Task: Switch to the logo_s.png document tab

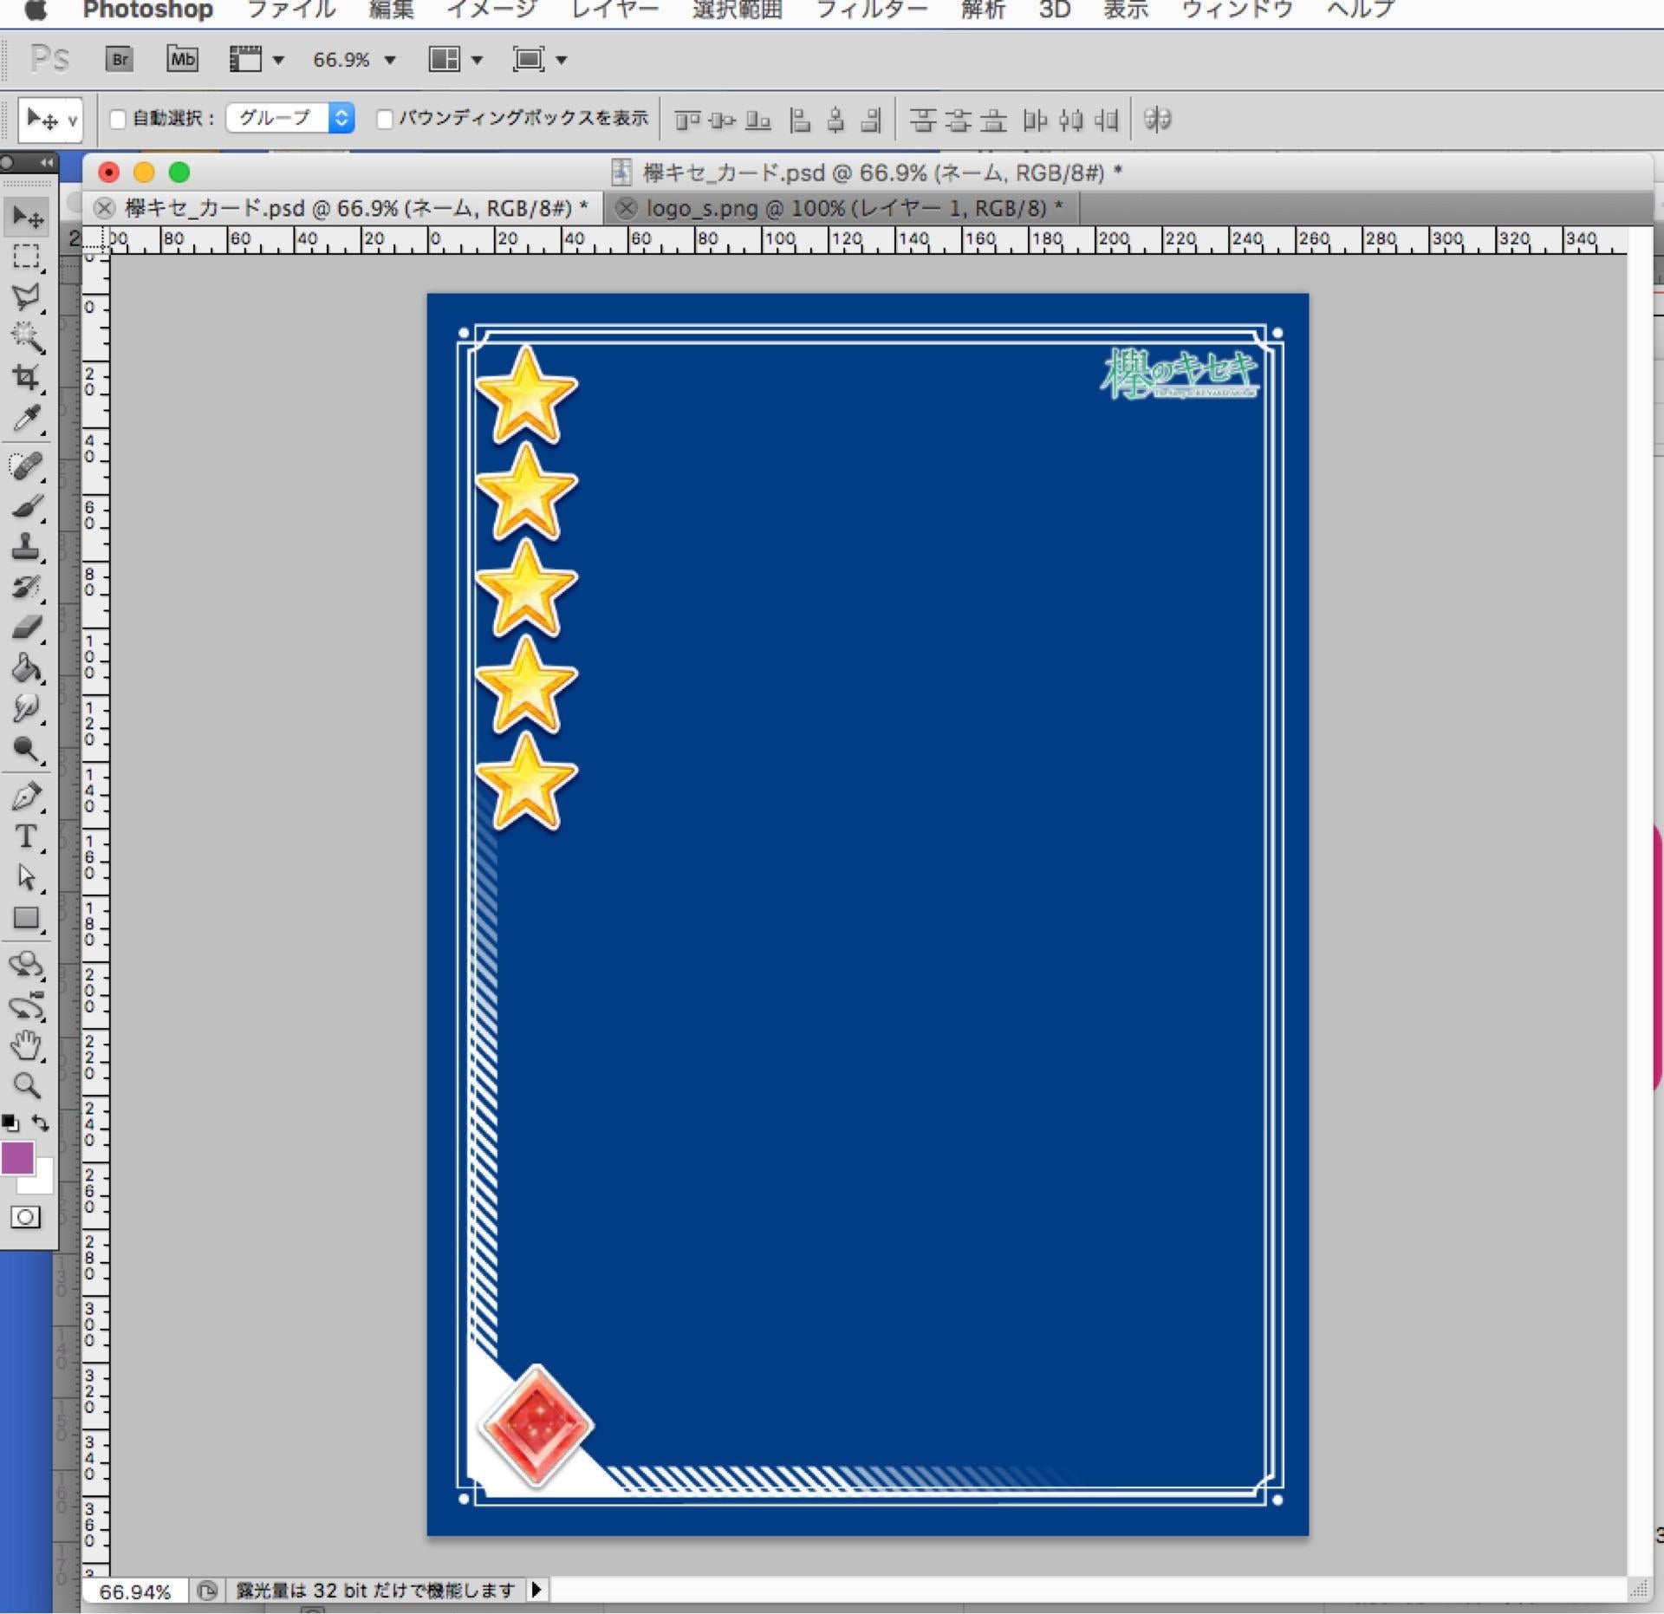Action: tap(855, 208)
